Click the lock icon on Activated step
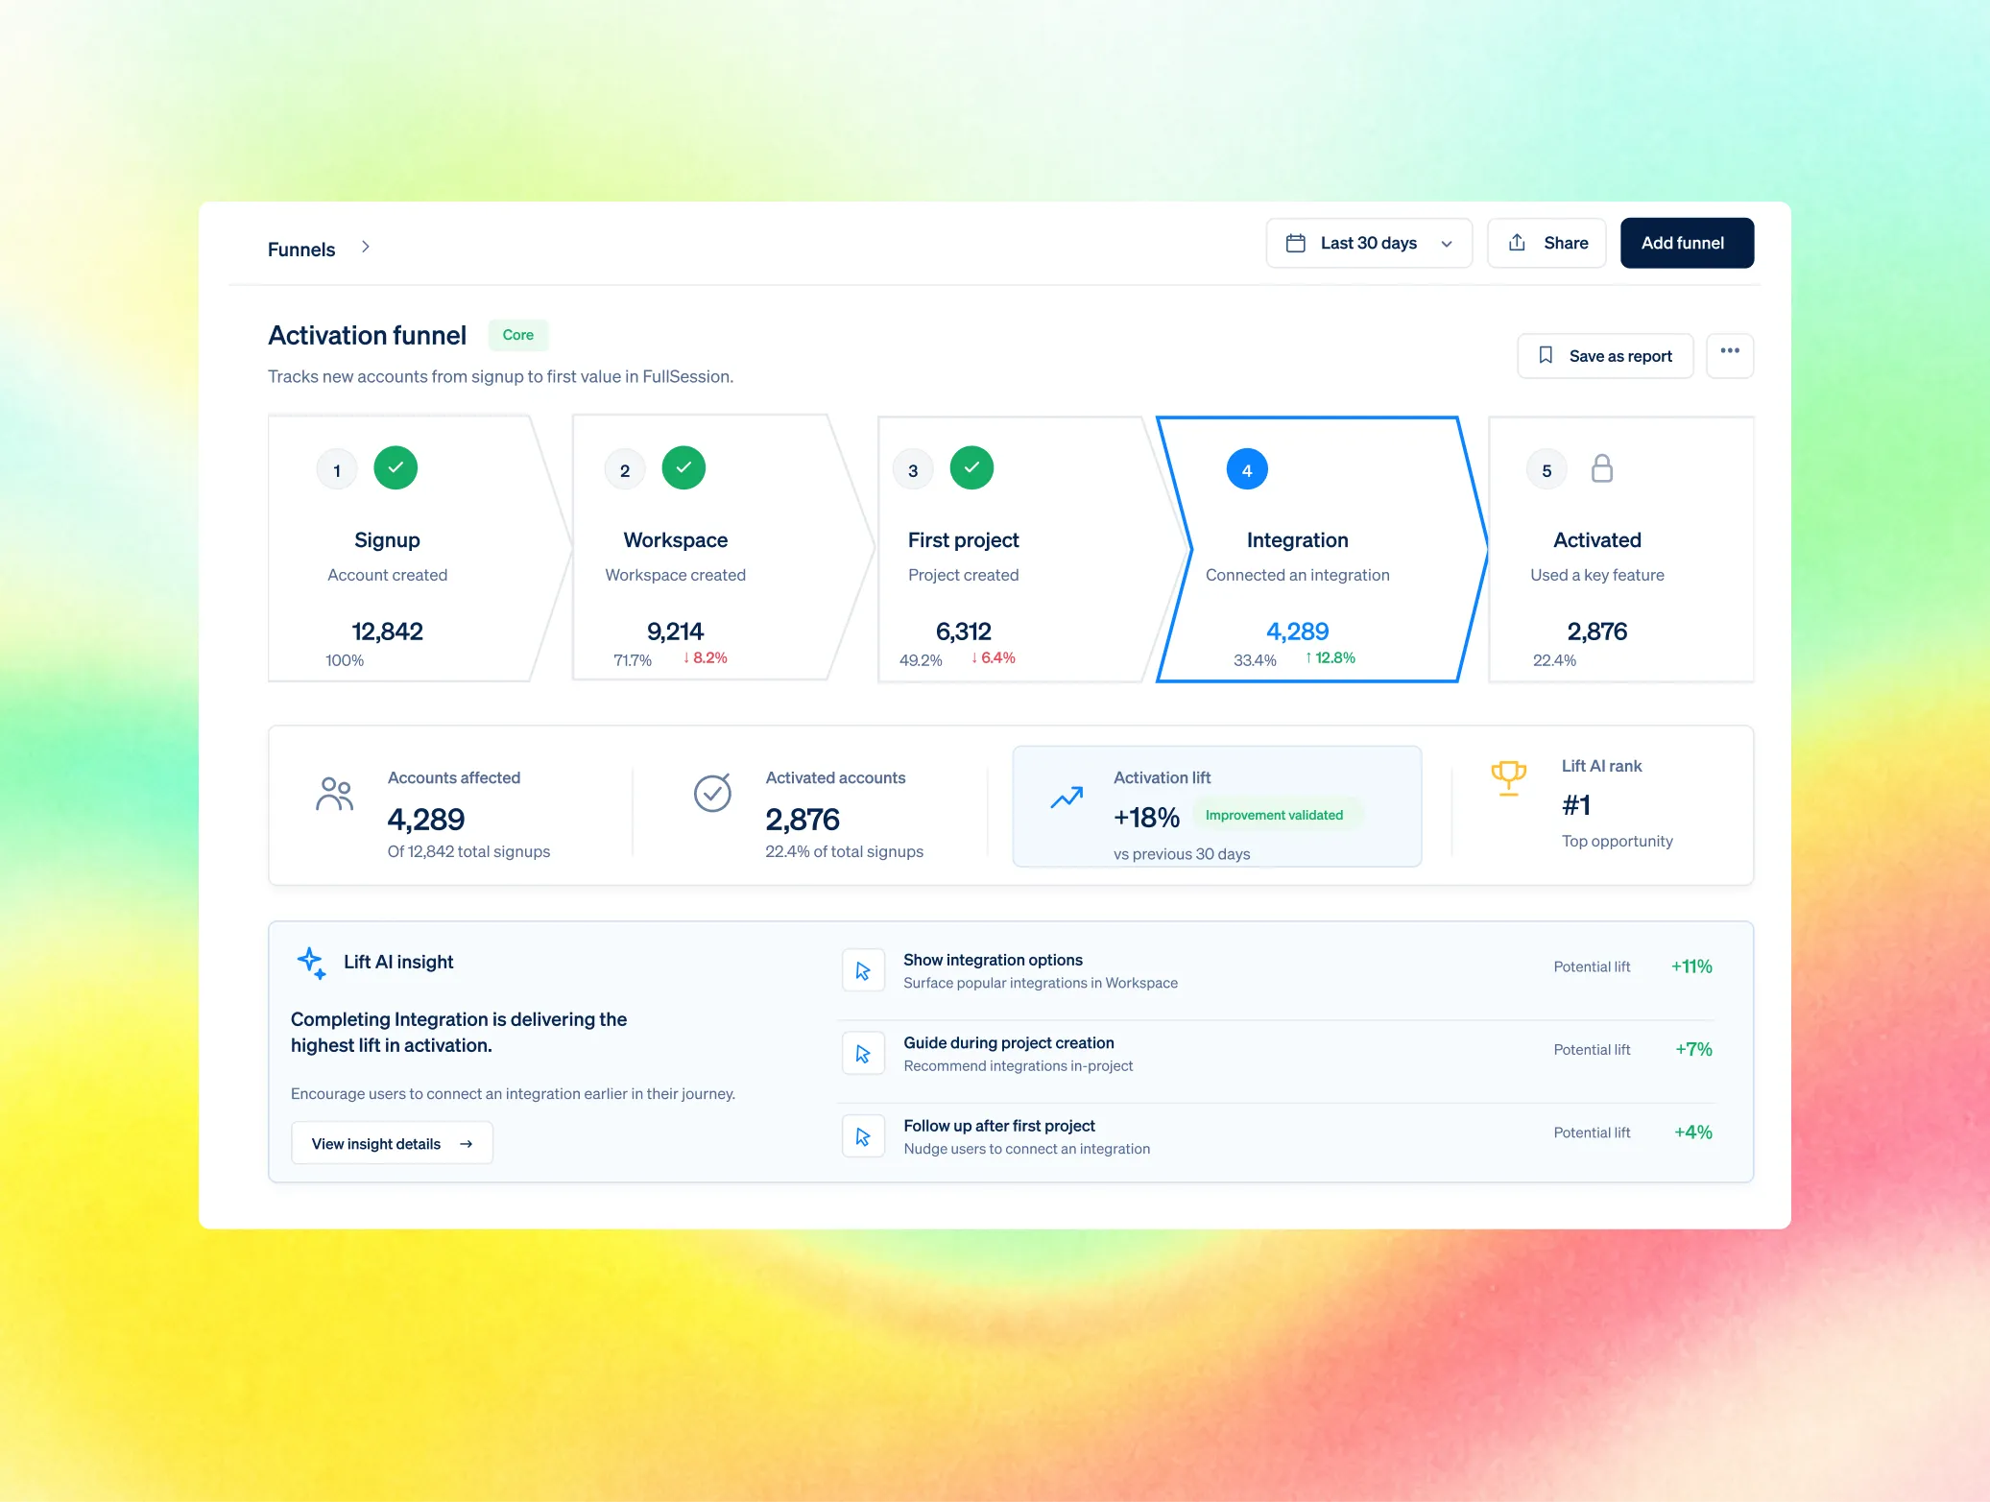This screenshot has width=1990, height=1502. (1601, 468)
